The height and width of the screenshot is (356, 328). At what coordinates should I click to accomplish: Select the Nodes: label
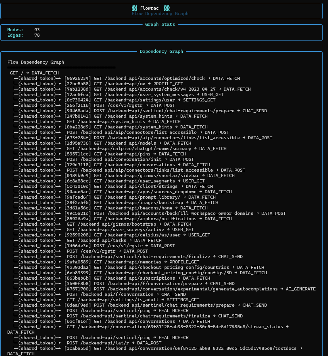pos(15,30)
